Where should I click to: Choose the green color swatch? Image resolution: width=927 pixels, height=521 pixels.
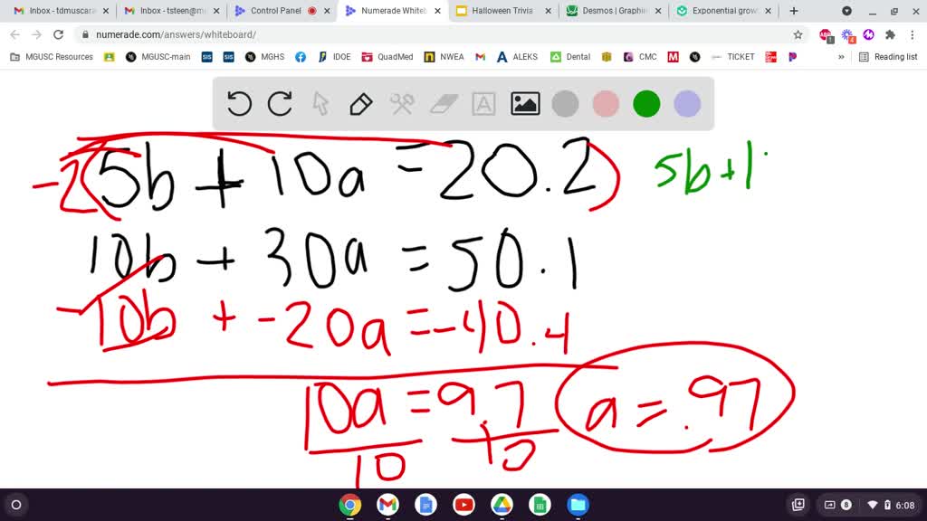[646, 103]
